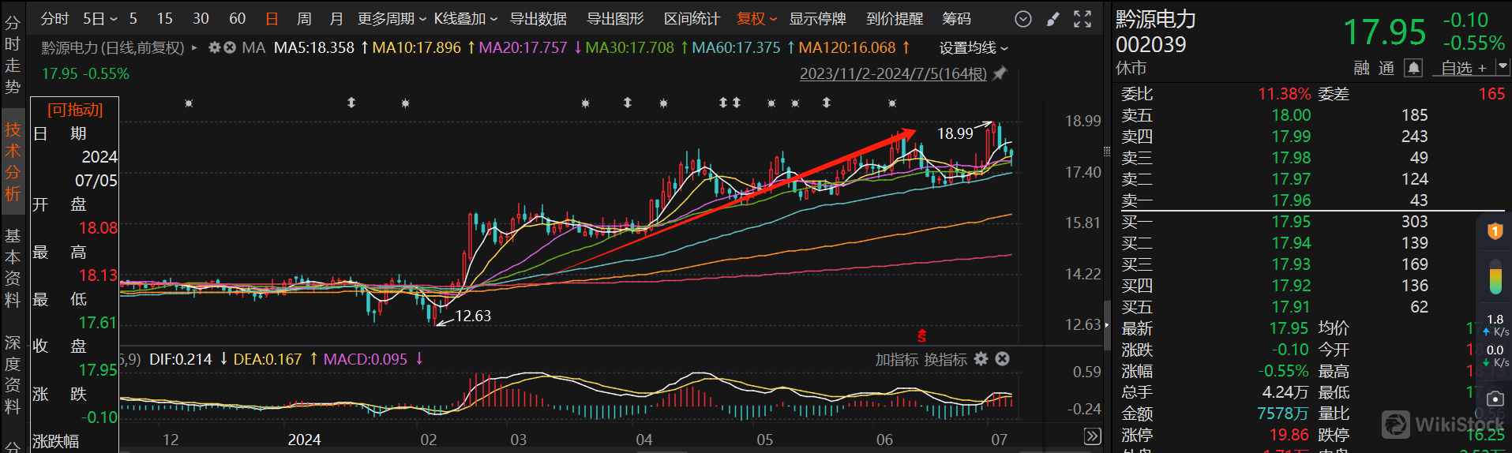This screenshot has width=1512, height=453.
Task: Expand stock name arrow beside 黔源电力(日线,前复权)
Action: pos(194,48)
